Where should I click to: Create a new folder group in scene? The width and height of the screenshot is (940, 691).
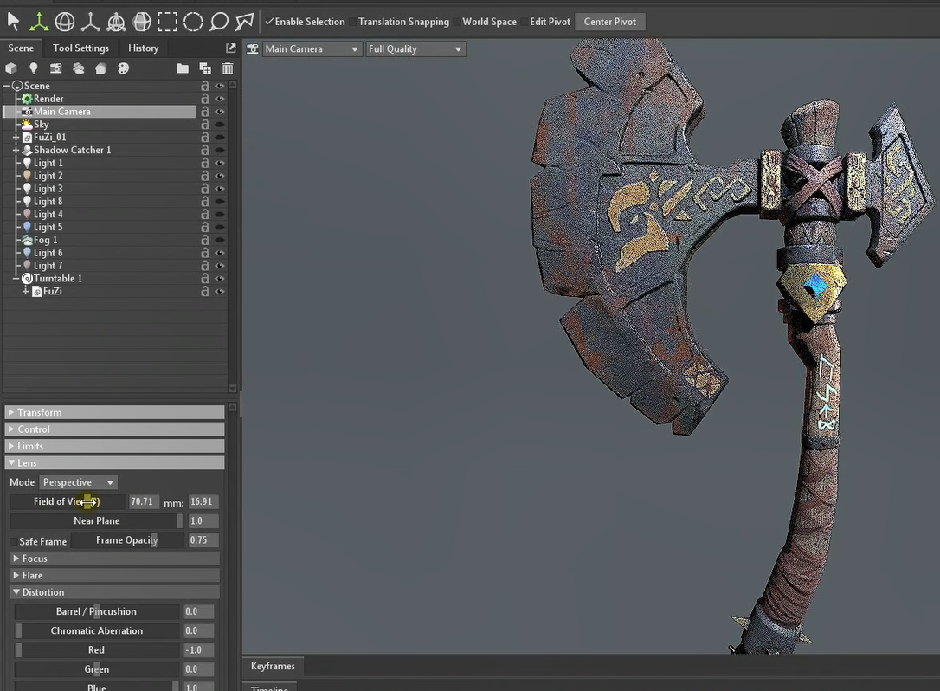tap(183, 68)
